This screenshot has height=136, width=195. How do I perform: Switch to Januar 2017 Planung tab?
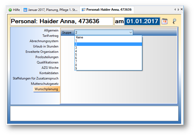(x=51, y=10)
